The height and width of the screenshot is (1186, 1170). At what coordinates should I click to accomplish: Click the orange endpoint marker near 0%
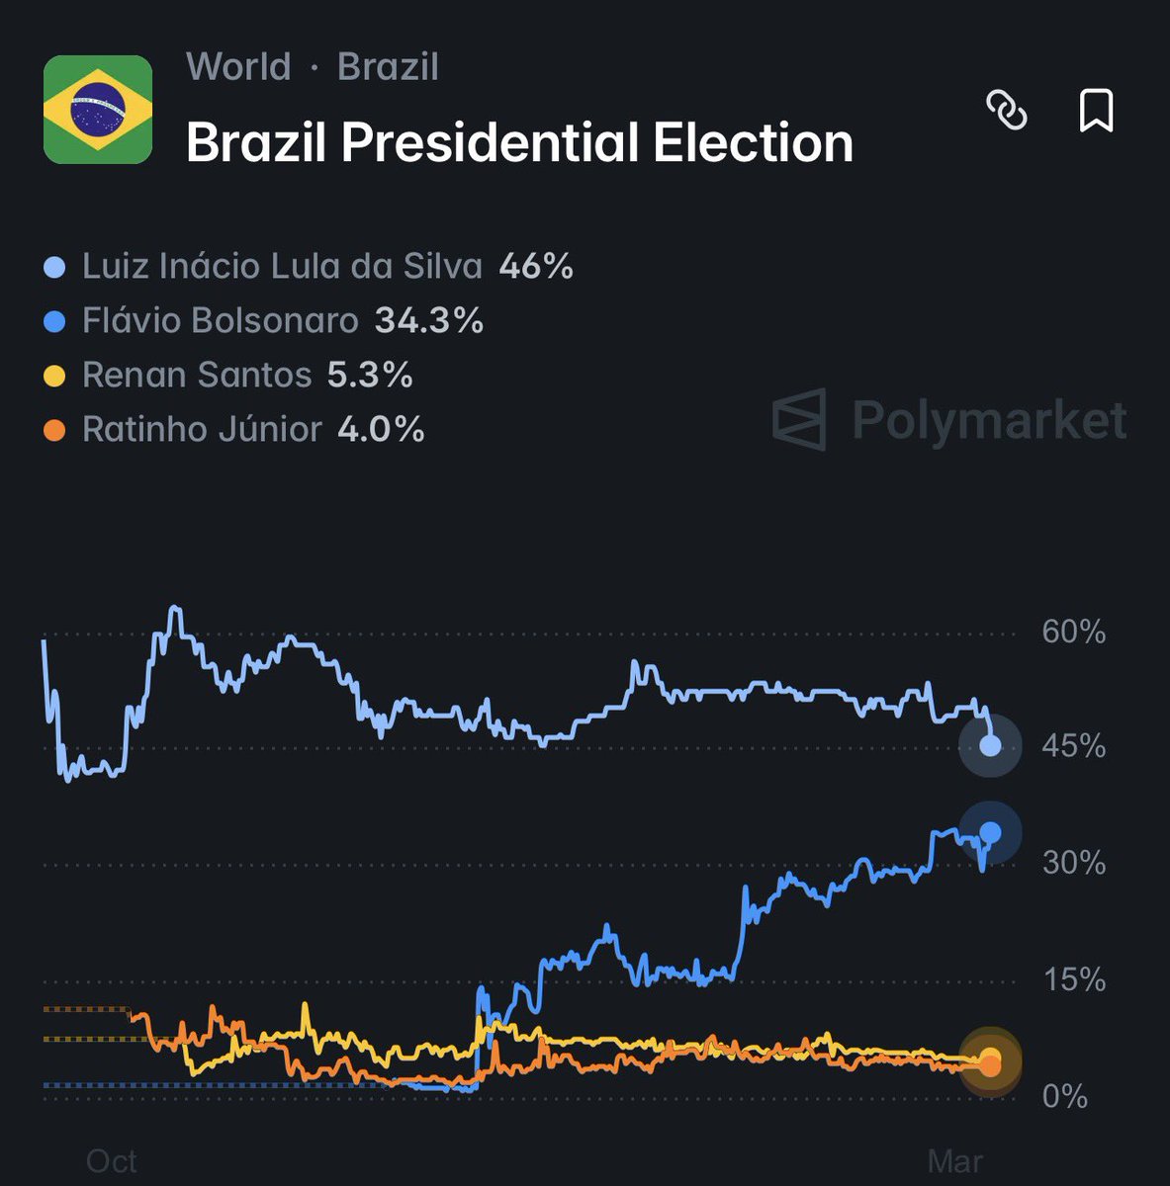990,1063
